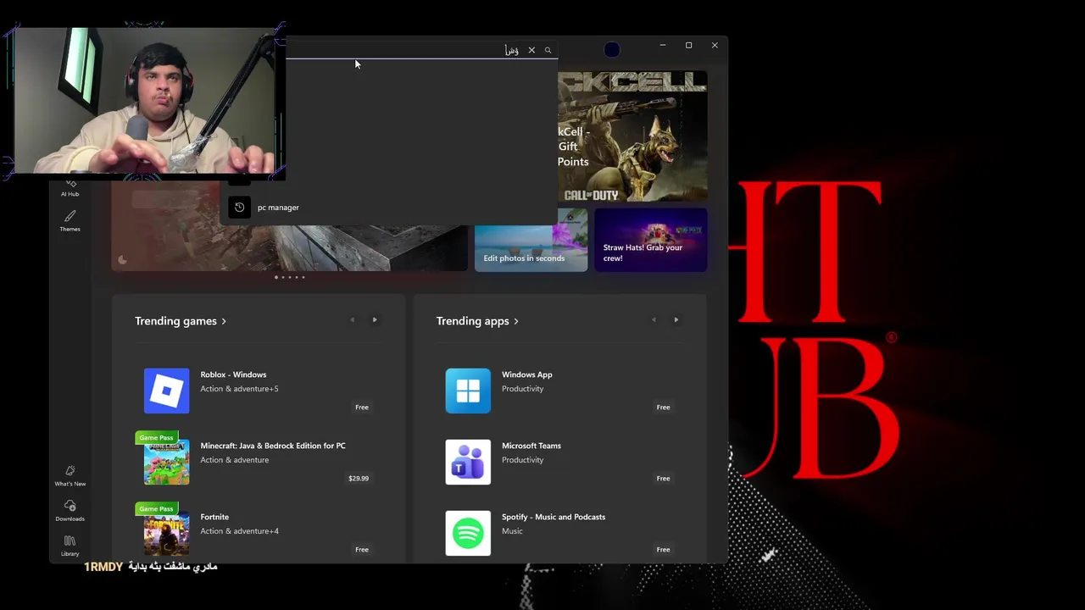Open the user profile avatar

(x=612, y=50)
